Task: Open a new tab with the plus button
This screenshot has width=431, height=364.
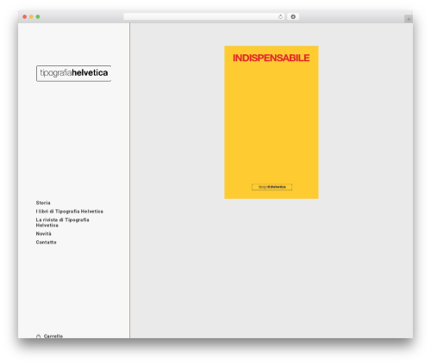Action: (409, 19)
